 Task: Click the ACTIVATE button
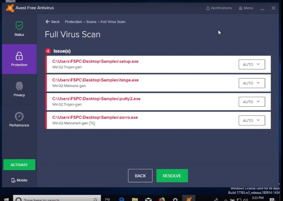[x=19, y=164]
